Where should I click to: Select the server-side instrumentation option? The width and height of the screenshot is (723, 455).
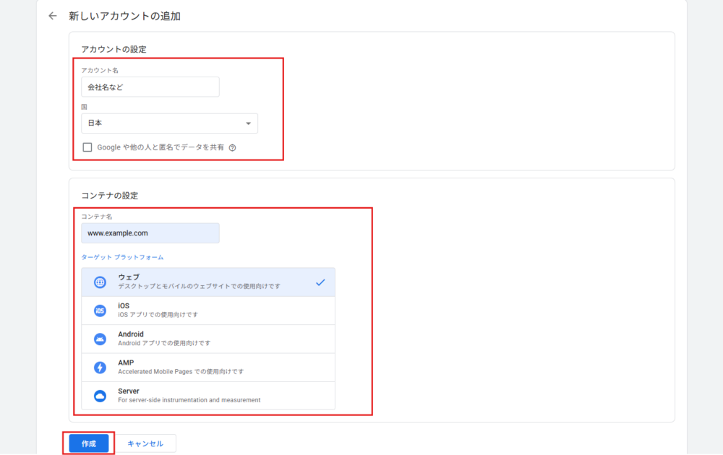click(x=208, y=396)
